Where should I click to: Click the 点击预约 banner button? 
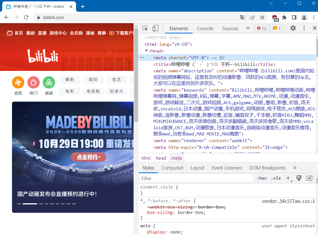(x=88, y=157)
